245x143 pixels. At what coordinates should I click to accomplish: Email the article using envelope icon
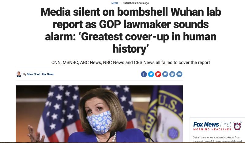[x=179, y=74]
